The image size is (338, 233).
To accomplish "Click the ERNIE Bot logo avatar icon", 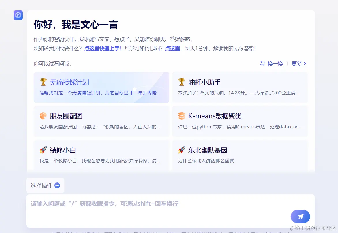I will 18,15.
